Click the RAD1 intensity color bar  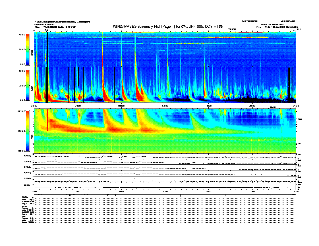pos(27,86)
